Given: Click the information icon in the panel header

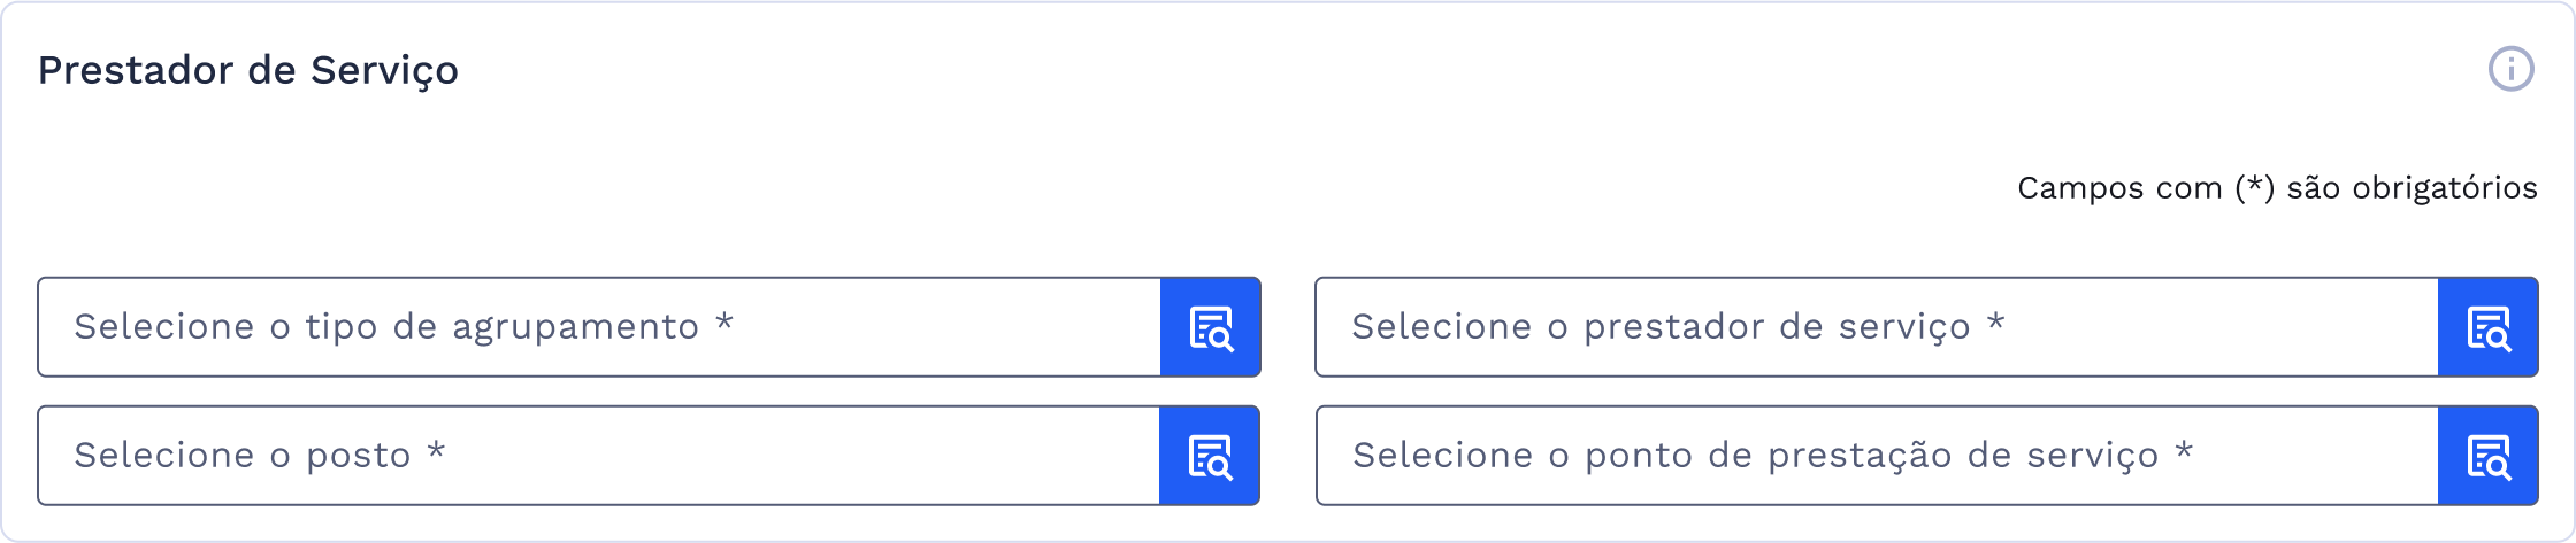Looking at the screenshot, I should coord(2510,70).
